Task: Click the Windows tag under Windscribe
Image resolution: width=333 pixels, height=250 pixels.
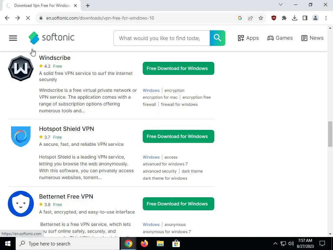Action: coord(151,90)
